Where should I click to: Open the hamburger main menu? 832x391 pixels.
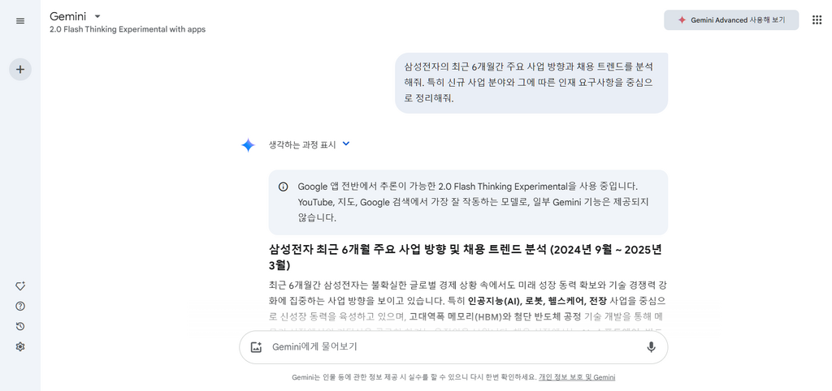pyautogui.click(x=20, y=20)
